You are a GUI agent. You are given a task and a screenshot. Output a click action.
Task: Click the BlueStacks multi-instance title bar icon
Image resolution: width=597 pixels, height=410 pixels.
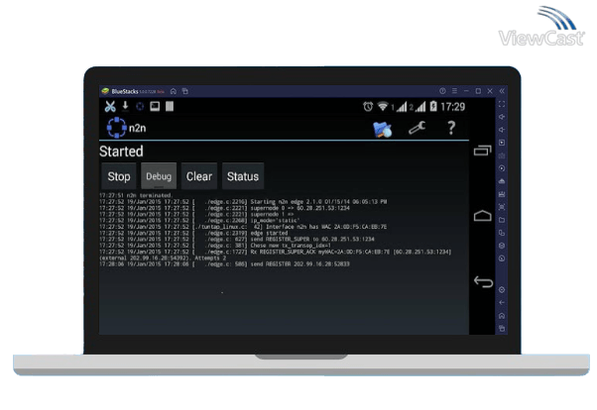coord(184,91)
